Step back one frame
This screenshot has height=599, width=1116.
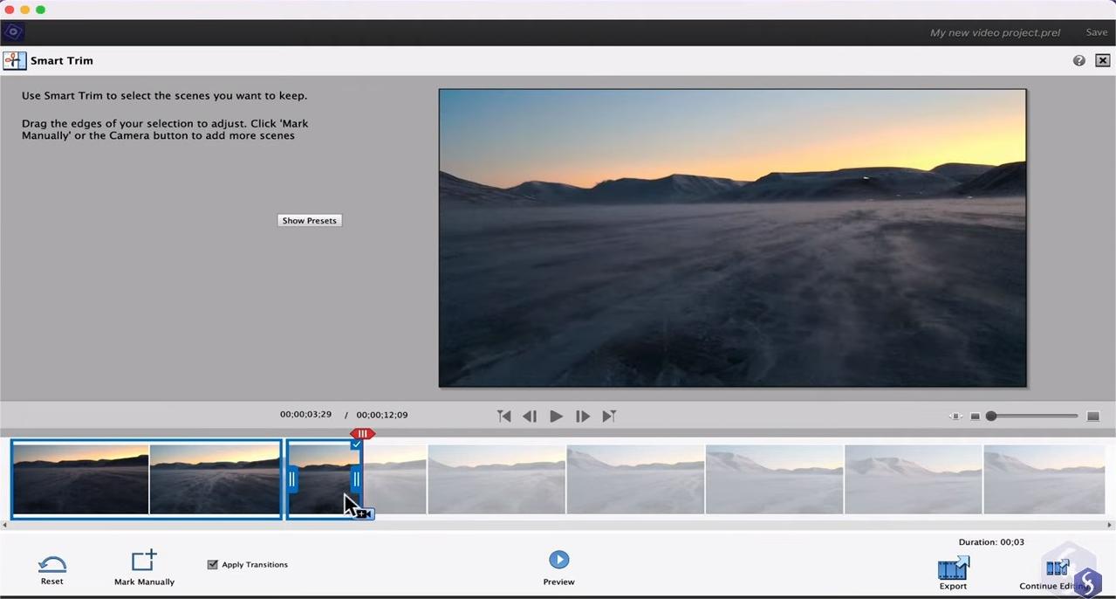[530, 417]
